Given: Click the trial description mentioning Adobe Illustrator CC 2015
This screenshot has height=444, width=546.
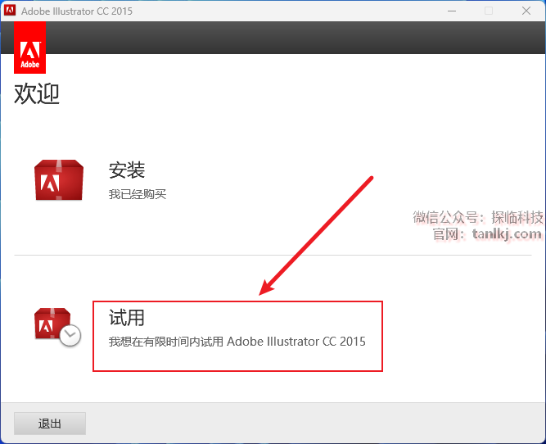Looking at the screenshot, I should click(237, 341).
